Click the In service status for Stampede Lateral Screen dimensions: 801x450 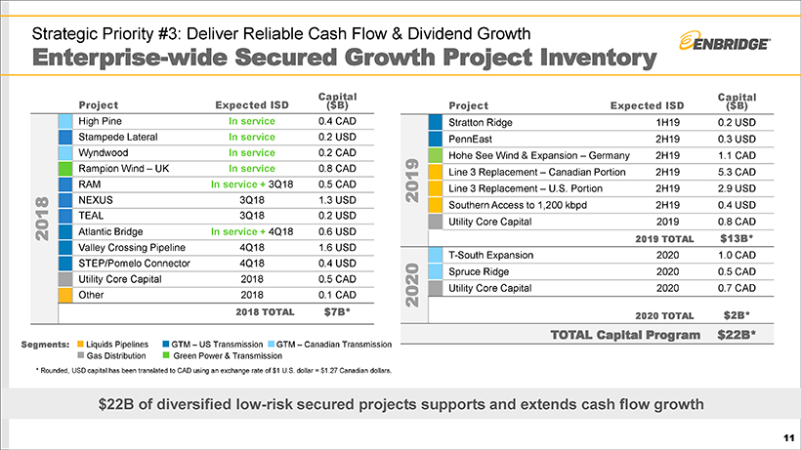point(252,137)
